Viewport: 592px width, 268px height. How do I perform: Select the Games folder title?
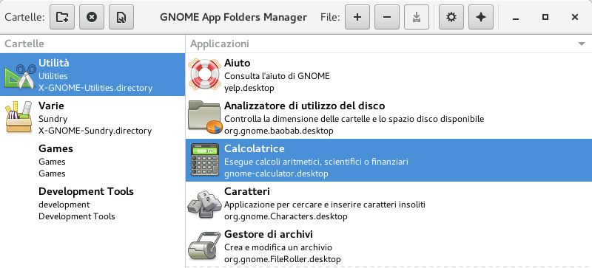click(55, 148)
